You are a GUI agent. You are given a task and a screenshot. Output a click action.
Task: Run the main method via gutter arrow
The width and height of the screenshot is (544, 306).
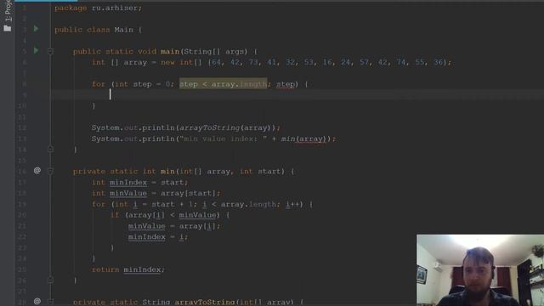point(36,51)
